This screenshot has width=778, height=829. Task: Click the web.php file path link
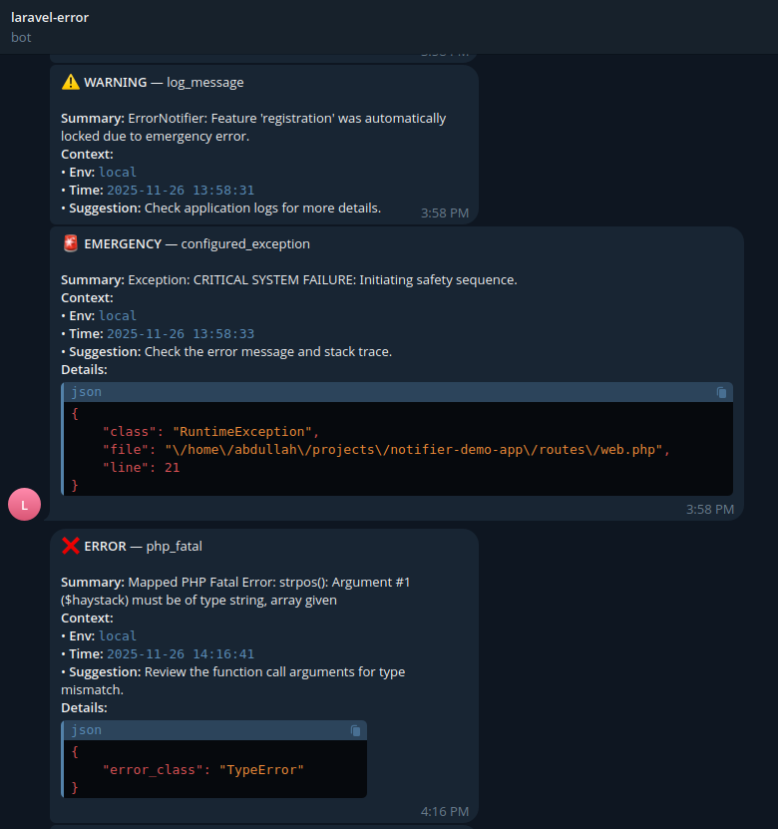point(419,449)
